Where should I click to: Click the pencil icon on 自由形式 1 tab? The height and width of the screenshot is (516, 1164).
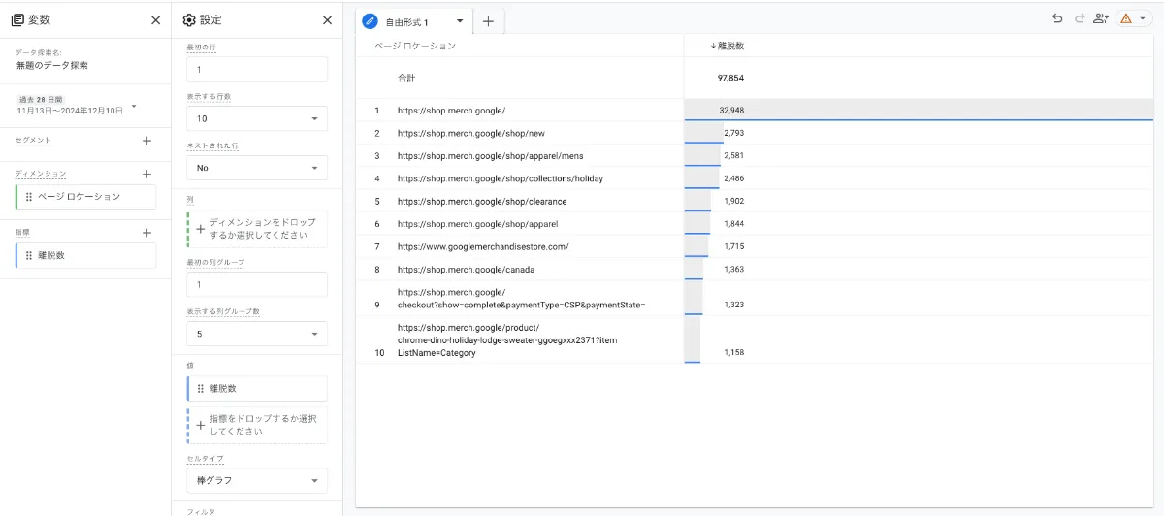(370, 21)
